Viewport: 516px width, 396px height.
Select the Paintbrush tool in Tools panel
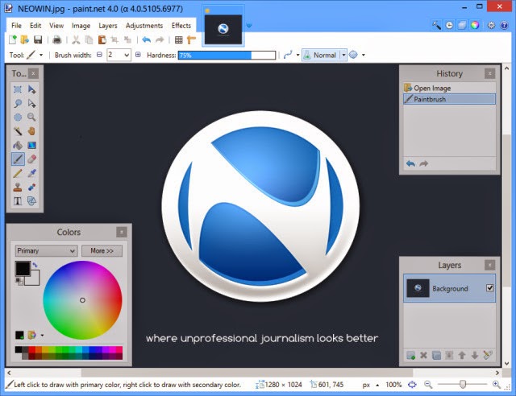coord(18,159)
